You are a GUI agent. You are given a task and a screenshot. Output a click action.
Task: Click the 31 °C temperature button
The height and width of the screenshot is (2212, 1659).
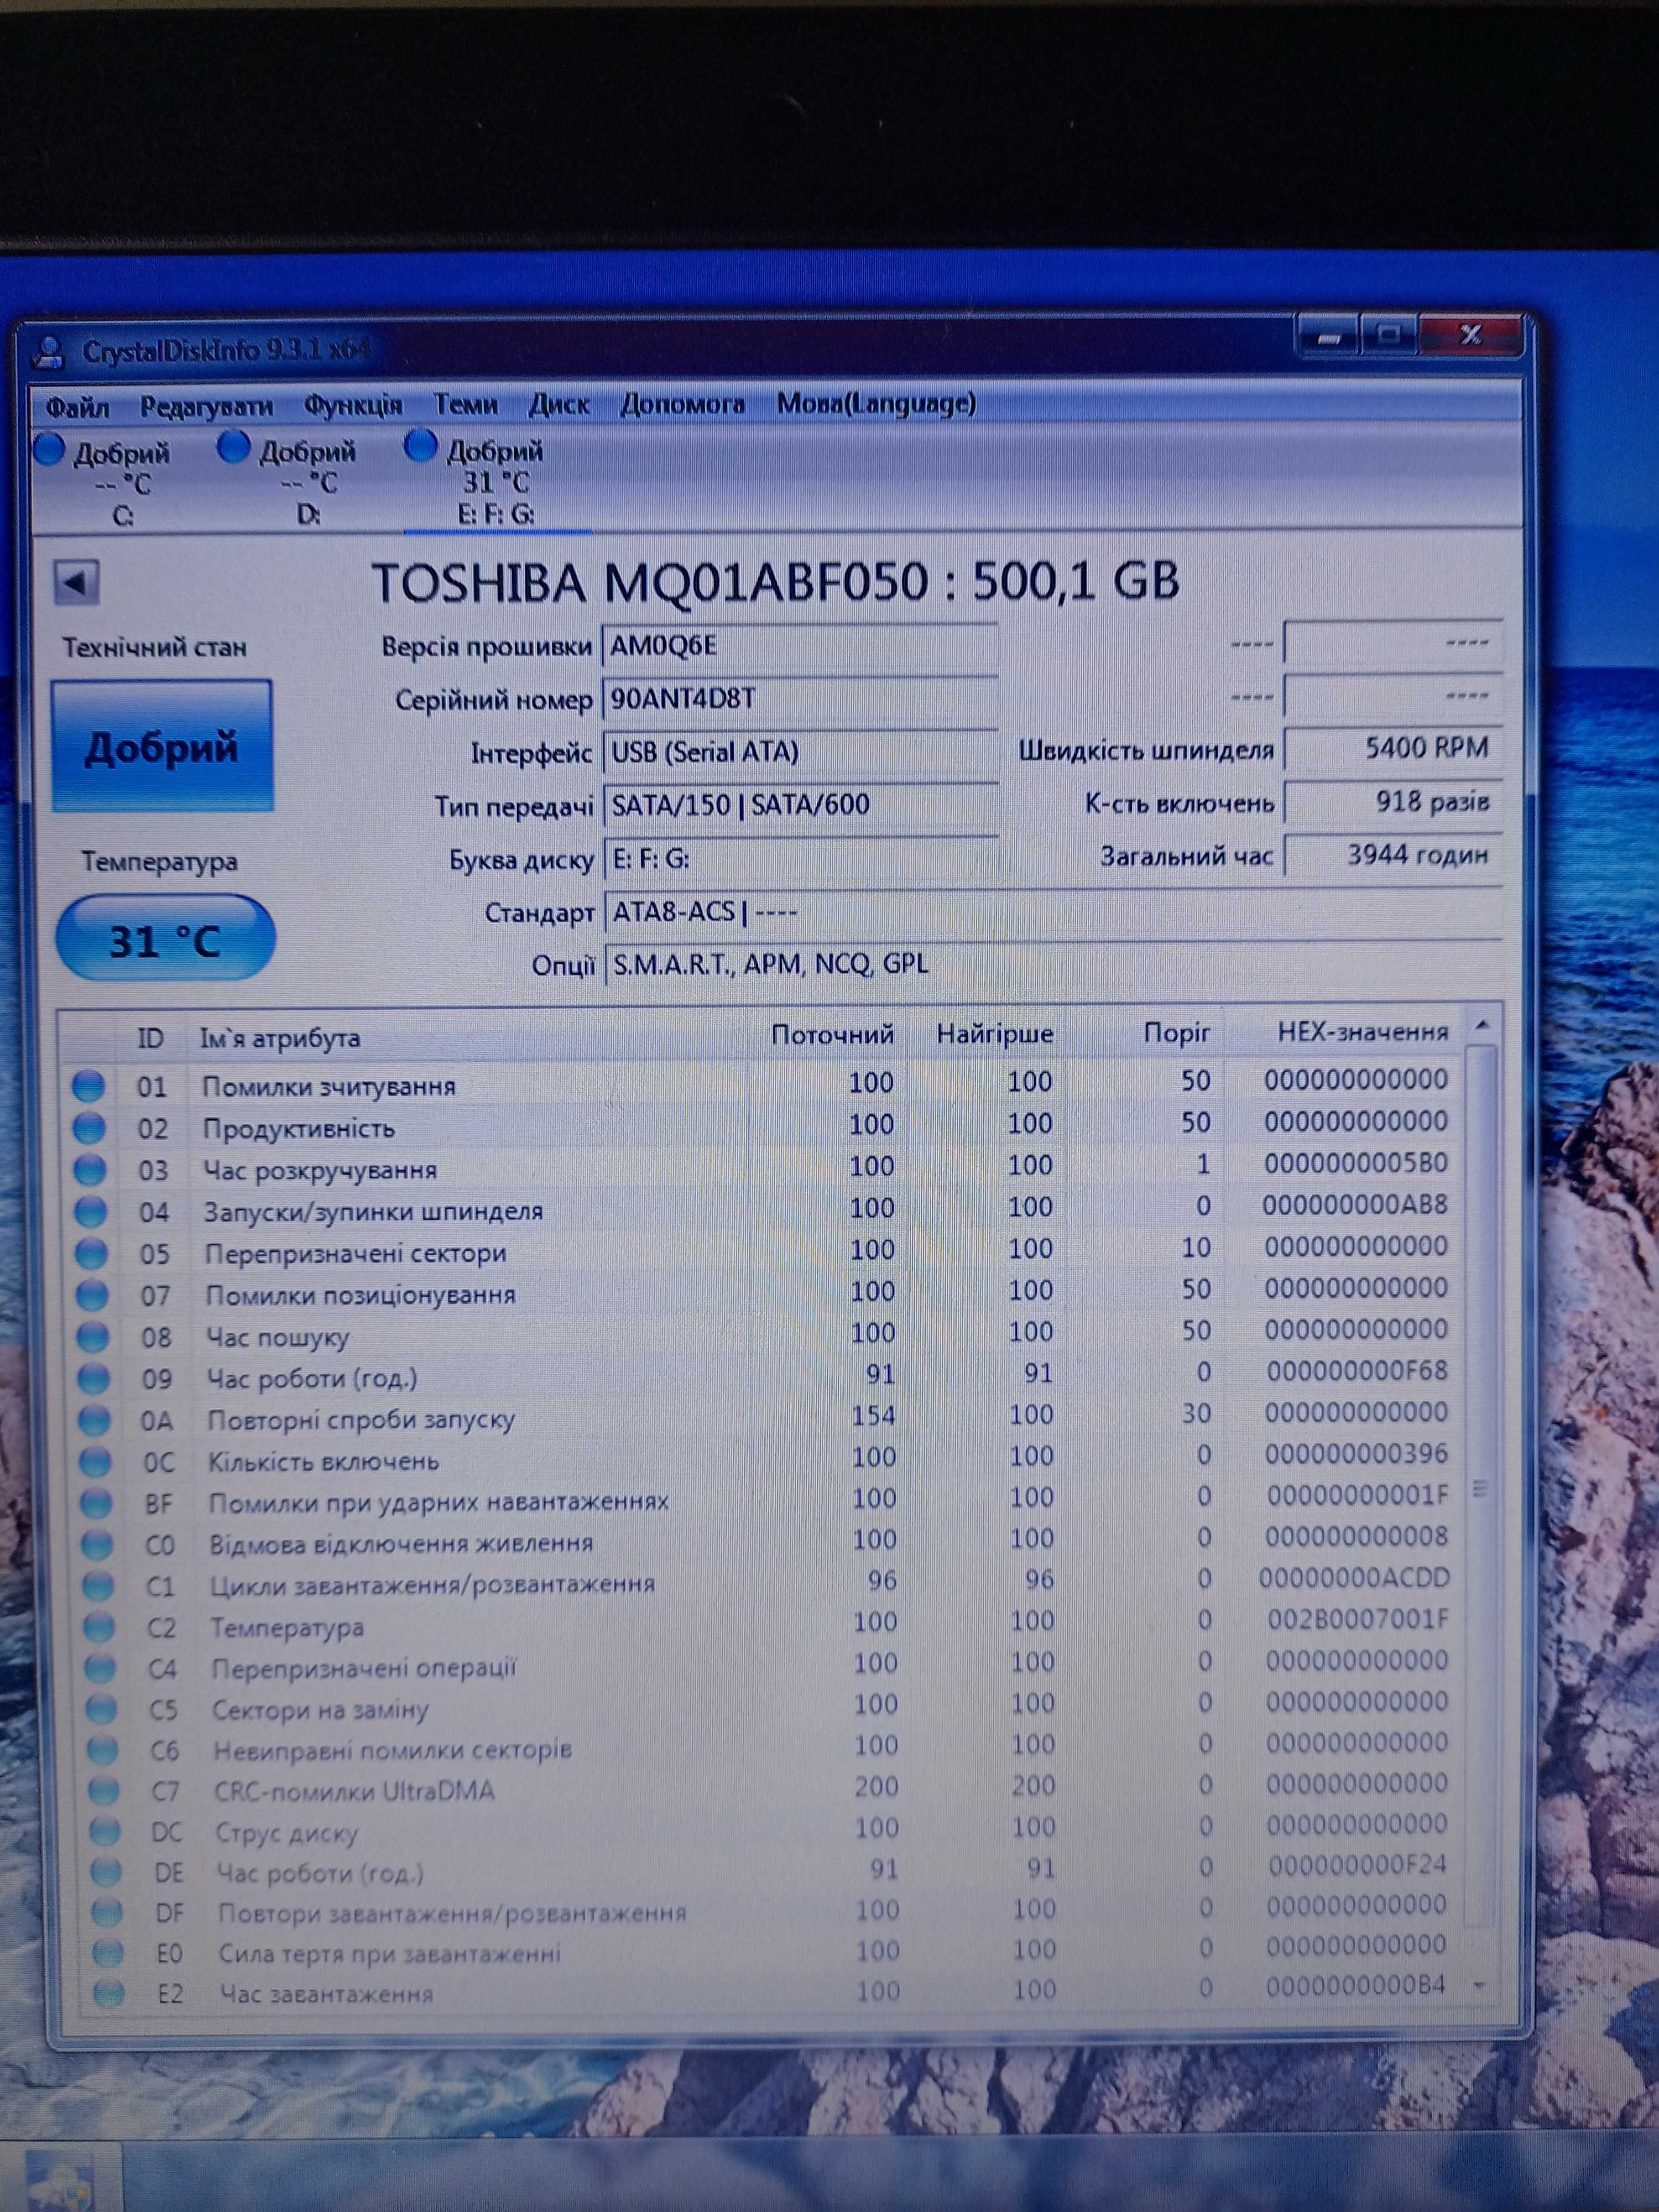click(x=165, y=939)
